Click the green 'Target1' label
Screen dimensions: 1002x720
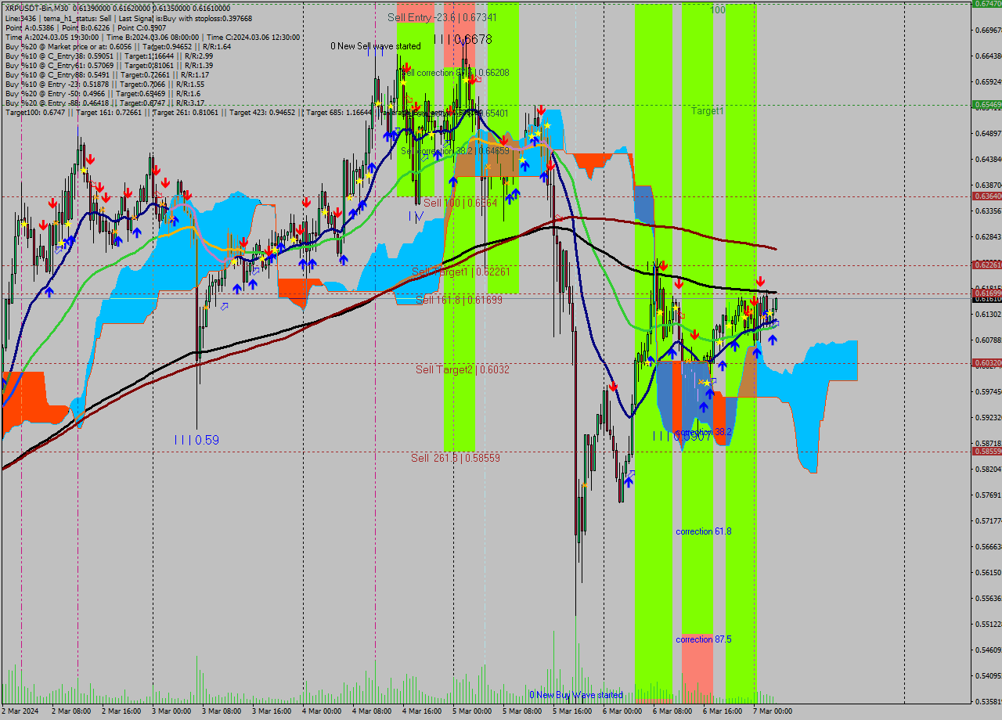point(707,111)
